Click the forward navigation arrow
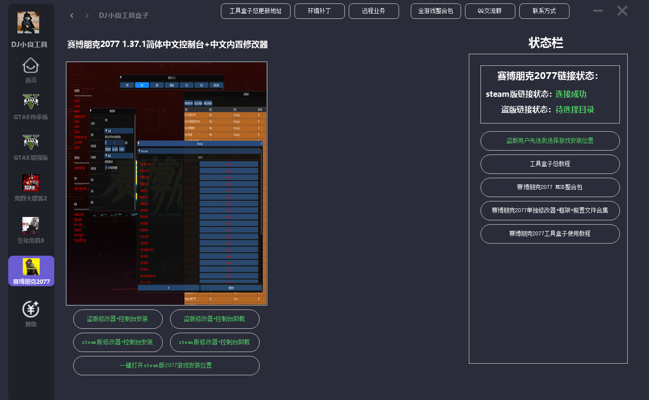649x400 pixels. coord(87,15)
